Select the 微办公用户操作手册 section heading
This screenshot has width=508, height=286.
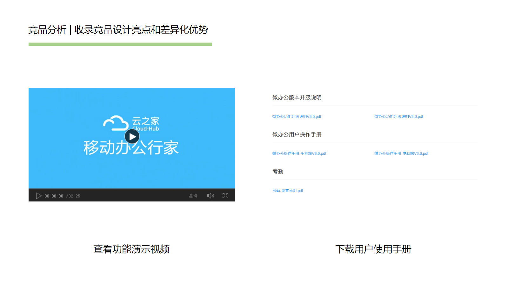tap(297, 134)
